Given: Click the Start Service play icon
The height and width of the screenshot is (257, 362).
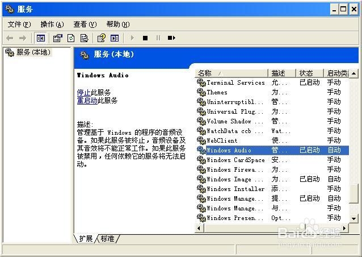Looking at the screenshot, I should (x=133, y=38).
